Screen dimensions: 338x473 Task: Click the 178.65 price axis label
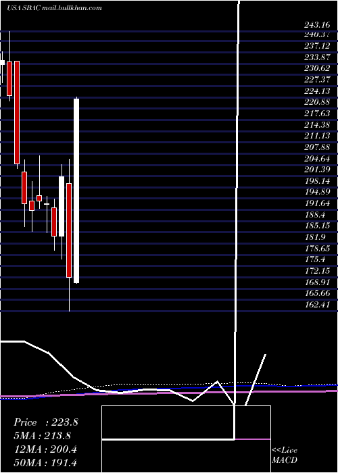coord(317,248)
